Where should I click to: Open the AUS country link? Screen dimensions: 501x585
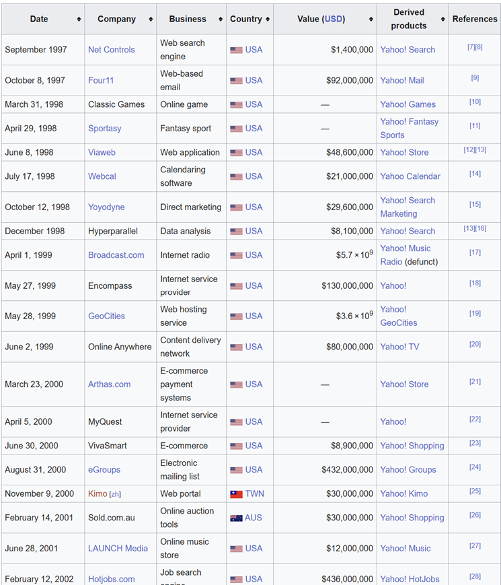point(254,518)
